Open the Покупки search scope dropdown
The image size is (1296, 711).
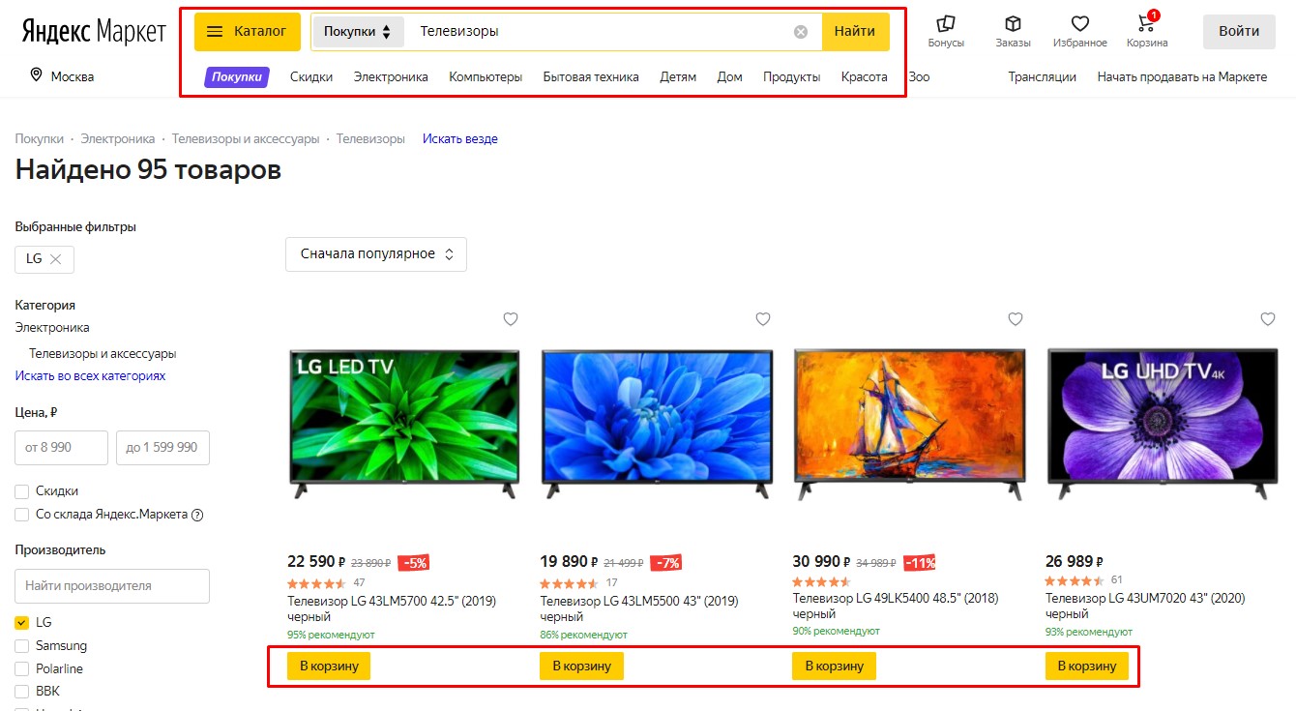click(358, 32)
